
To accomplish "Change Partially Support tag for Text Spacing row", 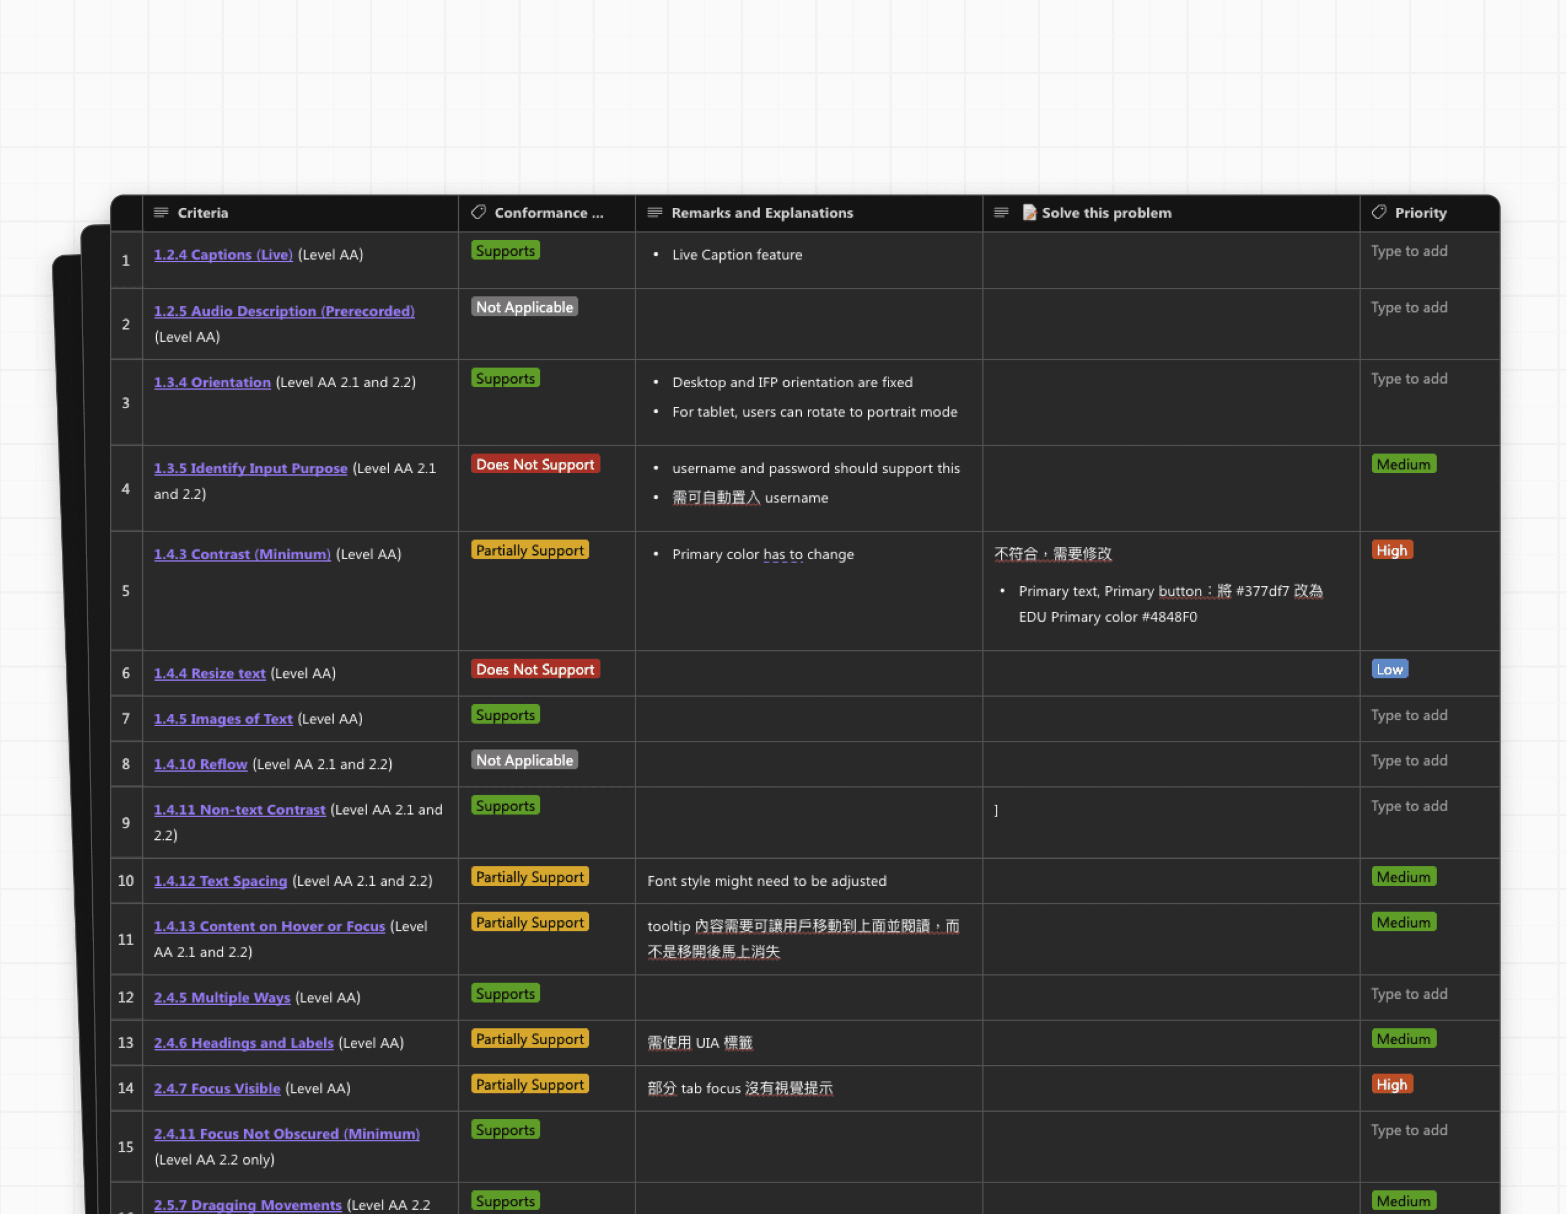I will [530, 877].
